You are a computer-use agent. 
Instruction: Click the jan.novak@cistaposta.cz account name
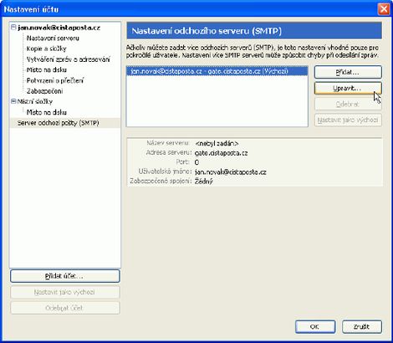(59, 28)
